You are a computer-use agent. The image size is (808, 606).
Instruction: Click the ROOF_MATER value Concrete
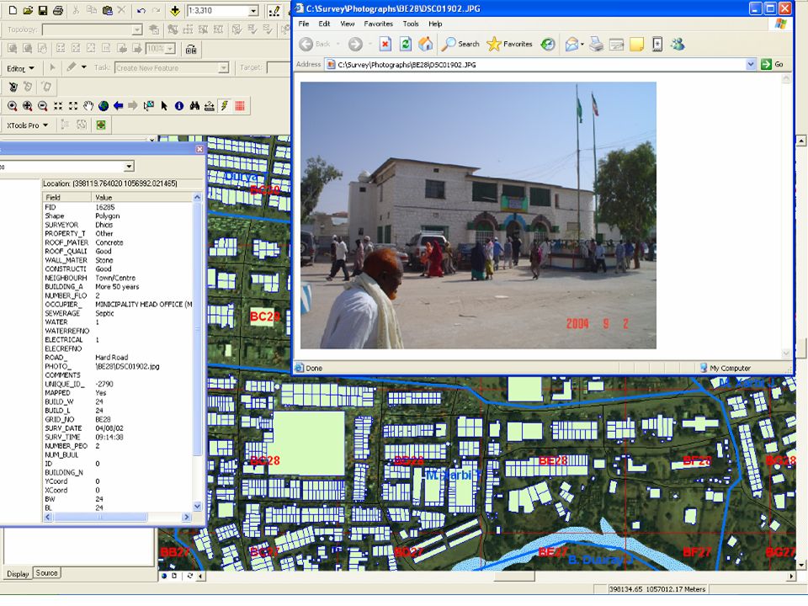[x=109, y=242]
